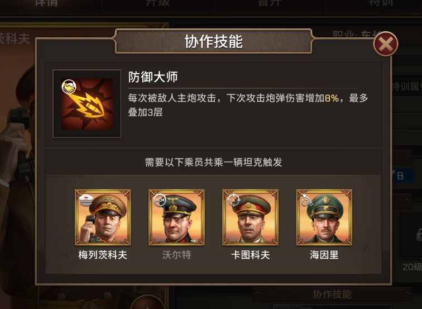Image resolution: width=422 pixels, height=309 pixels.
Task: Select the 卡图科夫 crew portrait
Action: click(250, 217)
